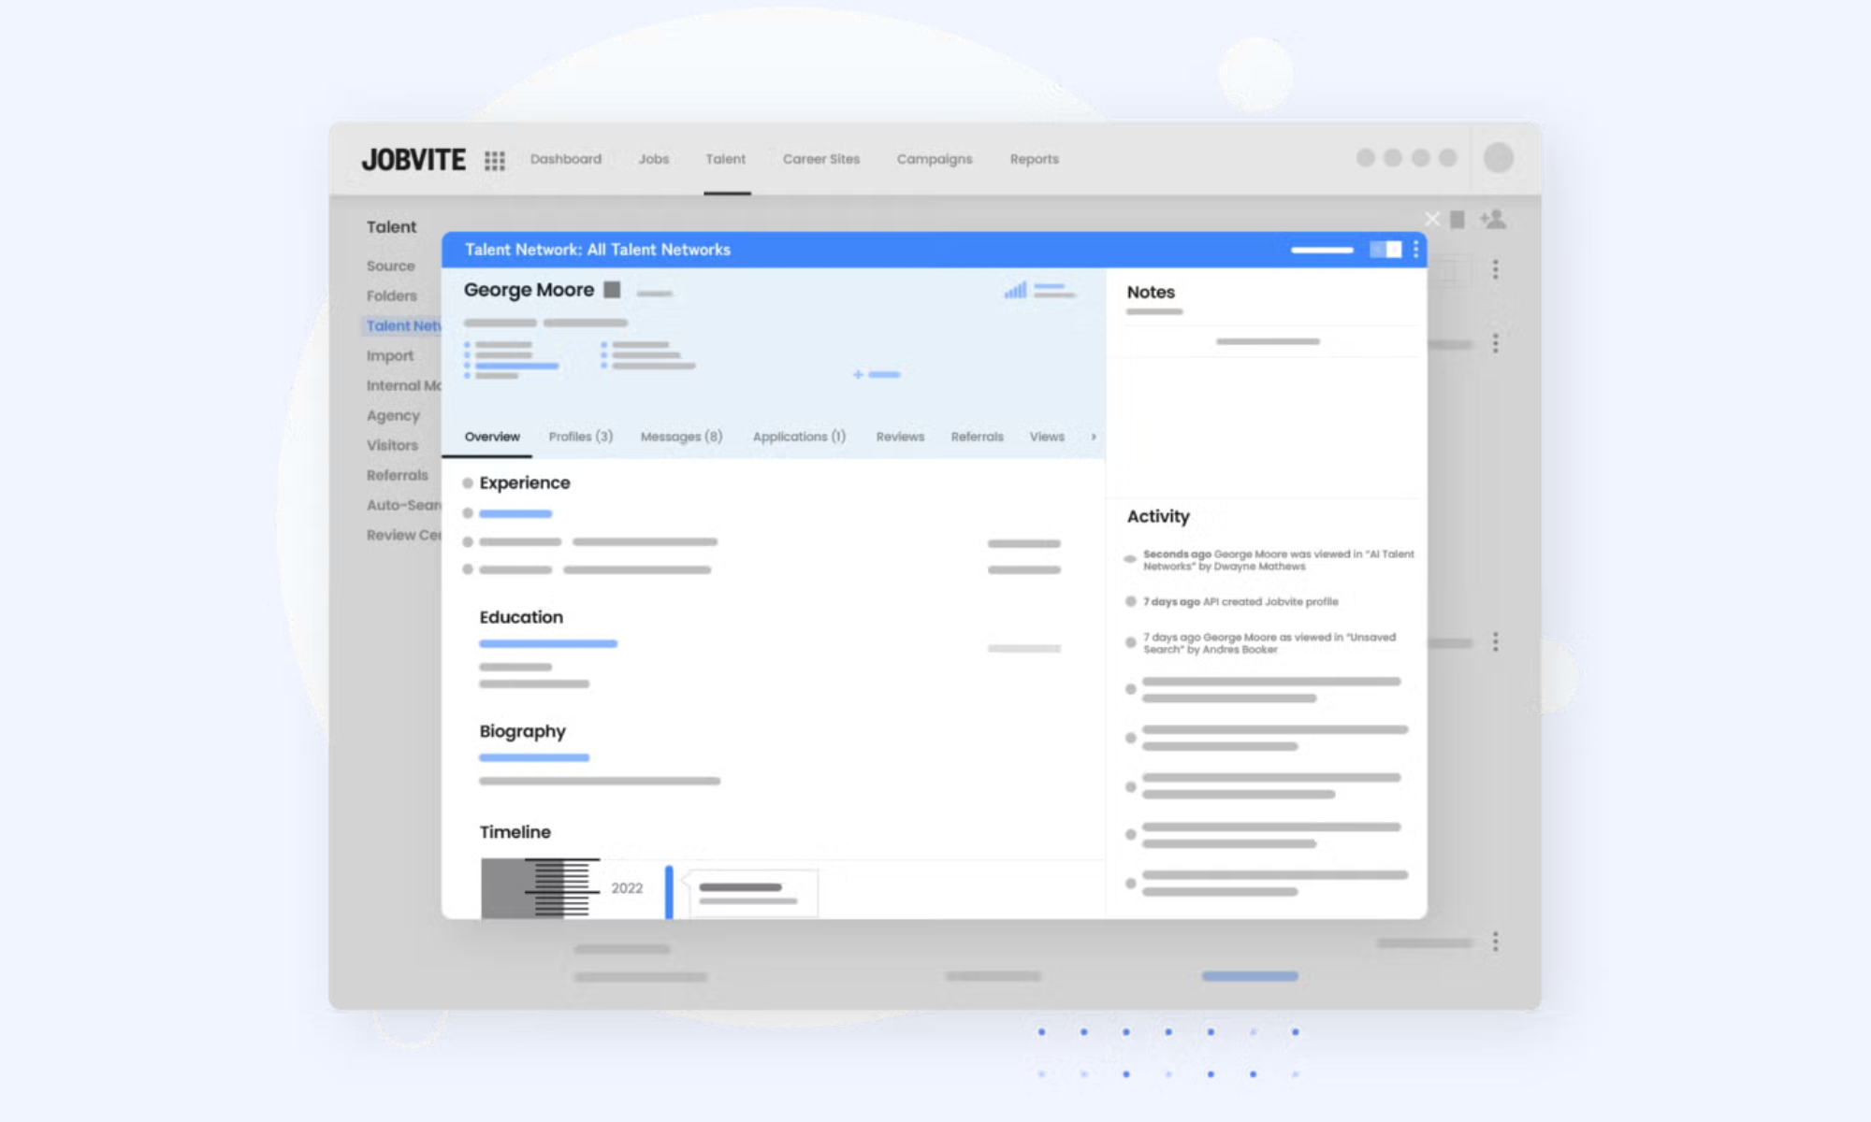Click the last gray circle icon before avatar

pyautogui.click(x=1447, y=158)
